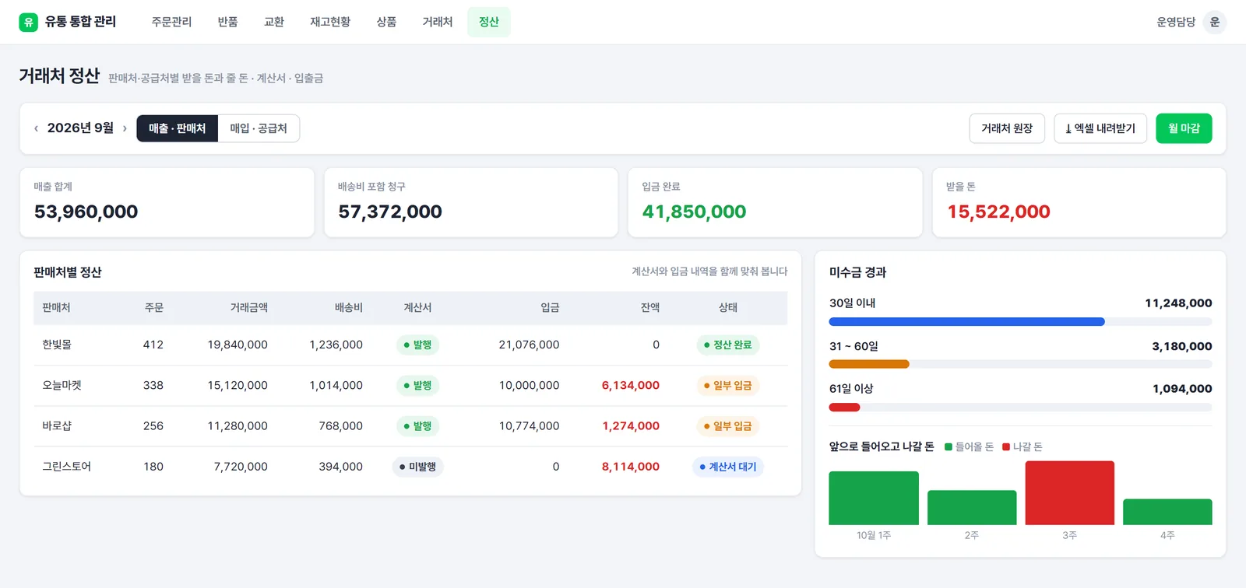The image size is (1246, 588).
Task: Click the 미발행 invoice badge
Action: pyautogui.click(x=417, y=467)
